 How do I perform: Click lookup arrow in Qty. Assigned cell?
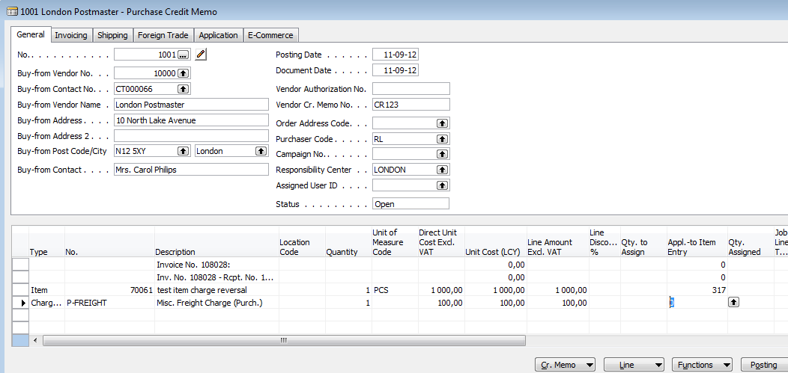[734, 302]
